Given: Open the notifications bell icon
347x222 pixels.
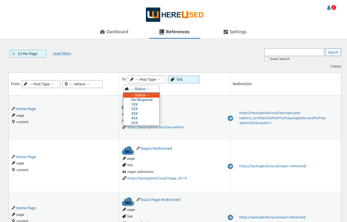Looking at the screenshot, I should [329, 8].
